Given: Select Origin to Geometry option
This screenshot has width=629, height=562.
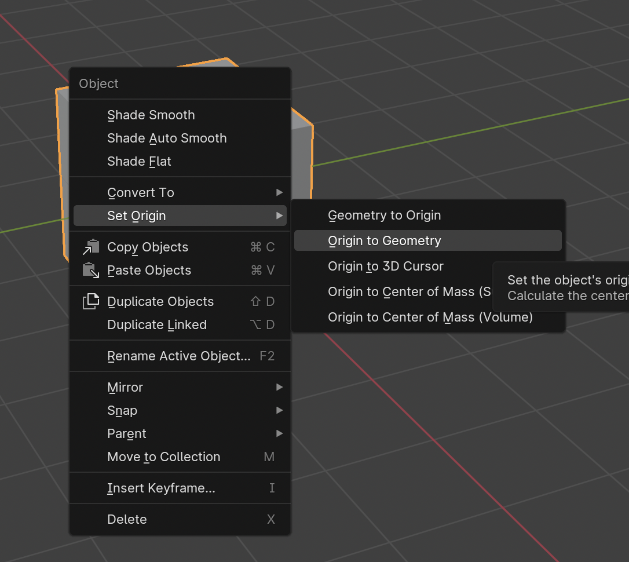Looking at the screenshot, I should pos(385,240).
